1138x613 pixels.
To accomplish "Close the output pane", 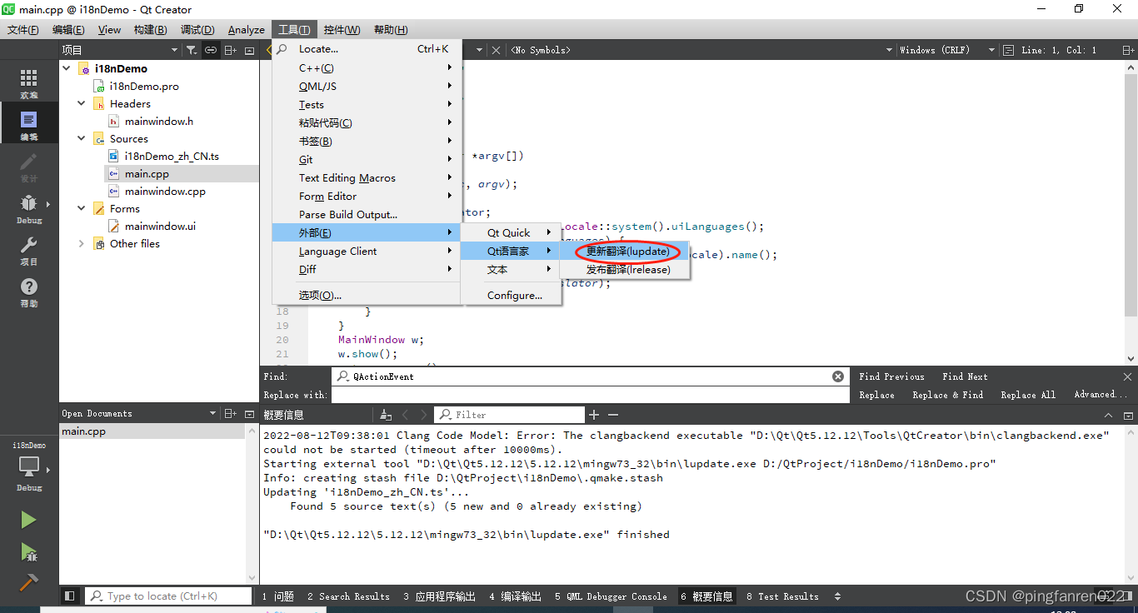I will click(x=1129, y=415).
